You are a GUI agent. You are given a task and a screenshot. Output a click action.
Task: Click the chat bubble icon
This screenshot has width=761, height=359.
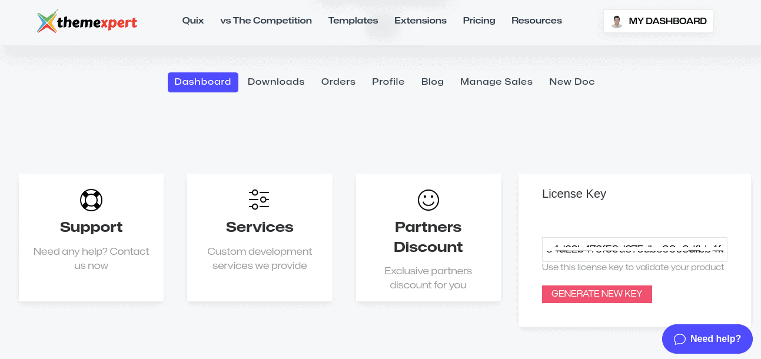[679, 339]
